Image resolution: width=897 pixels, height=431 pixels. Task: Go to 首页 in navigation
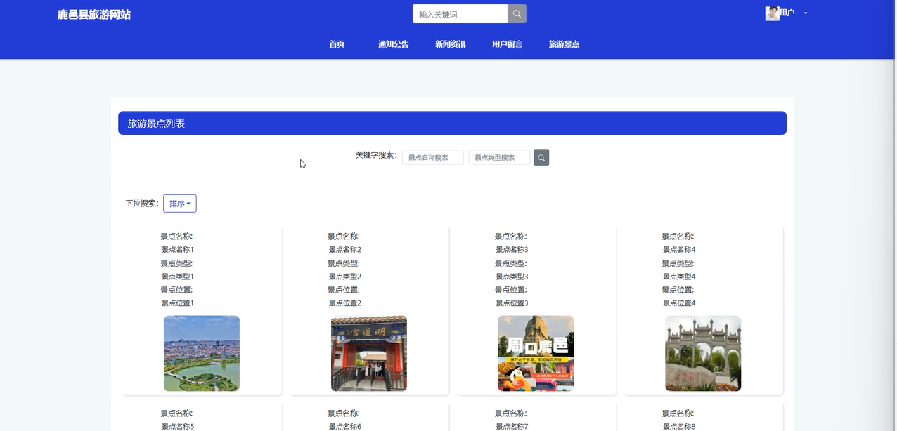(337, 44)
